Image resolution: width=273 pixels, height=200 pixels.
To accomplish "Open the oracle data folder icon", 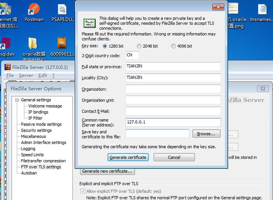I will pyautogui.click(x=34, y=44).
